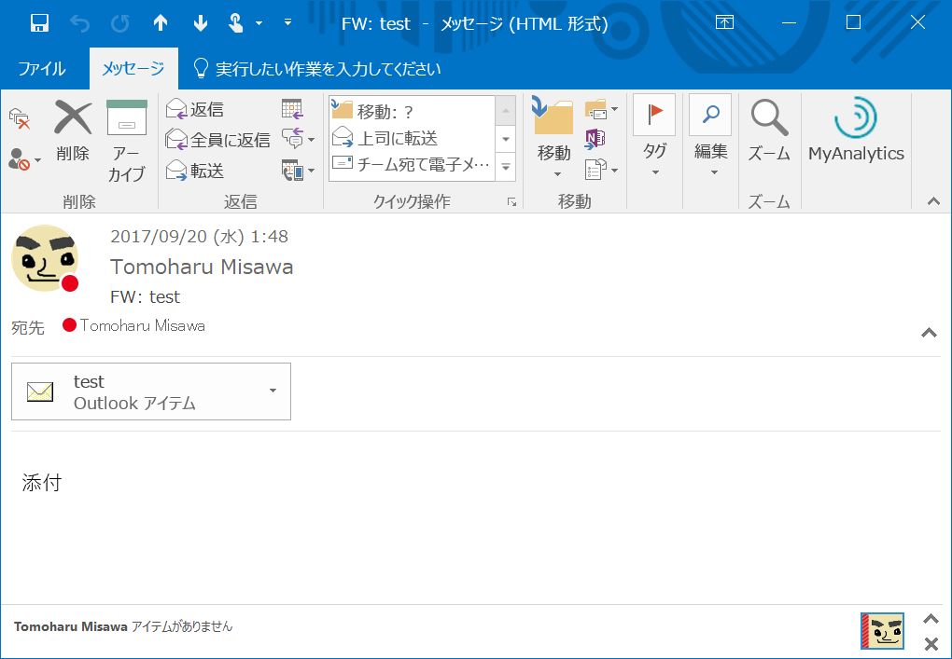Open attachment test dropdown arrow

click(273, 391)
